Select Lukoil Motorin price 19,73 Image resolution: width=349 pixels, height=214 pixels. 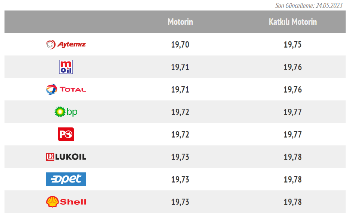pos(180,157)
